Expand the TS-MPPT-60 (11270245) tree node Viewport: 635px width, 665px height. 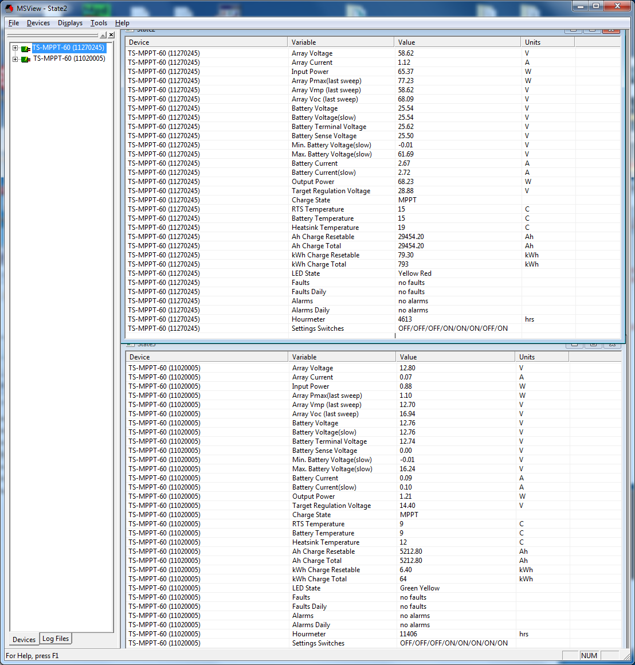pyautogui.click(x=15, y=48)
